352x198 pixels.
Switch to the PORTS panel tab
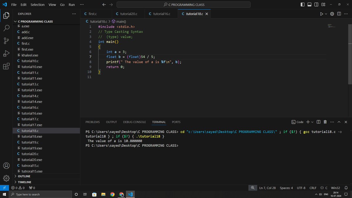(176, 122)
